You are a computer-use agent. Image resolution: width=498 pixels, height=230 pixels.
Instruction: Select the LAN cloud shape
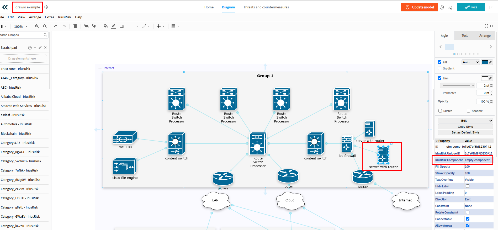[x=216, y=201]
